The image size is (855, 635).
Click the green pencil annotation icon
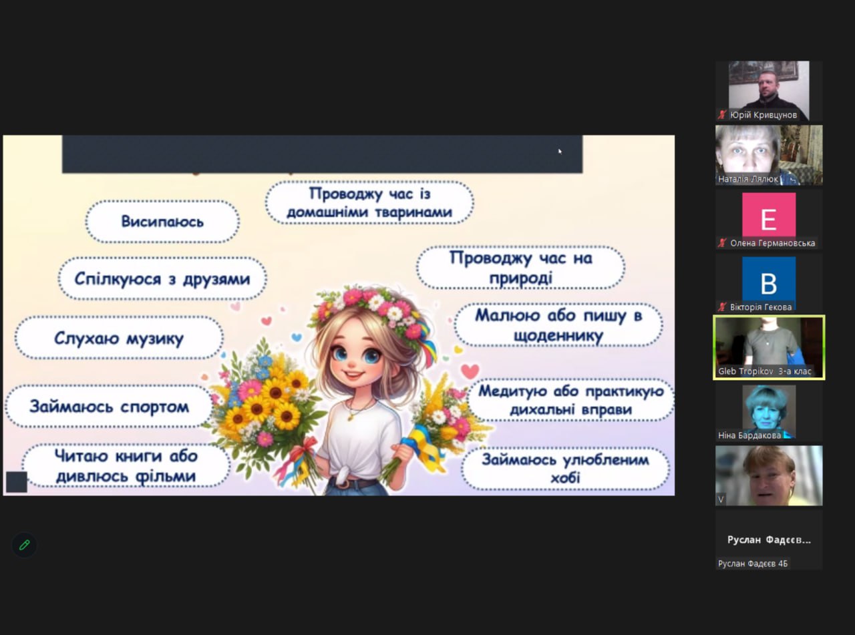pyautogui.click(x=25, y=545)
